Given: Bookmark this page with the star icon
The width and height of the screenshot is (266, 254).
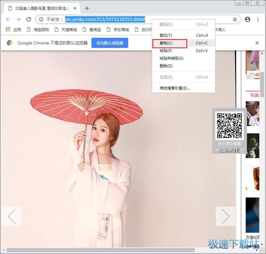Looking at the screenshot, I should click(x=235, y=20).
